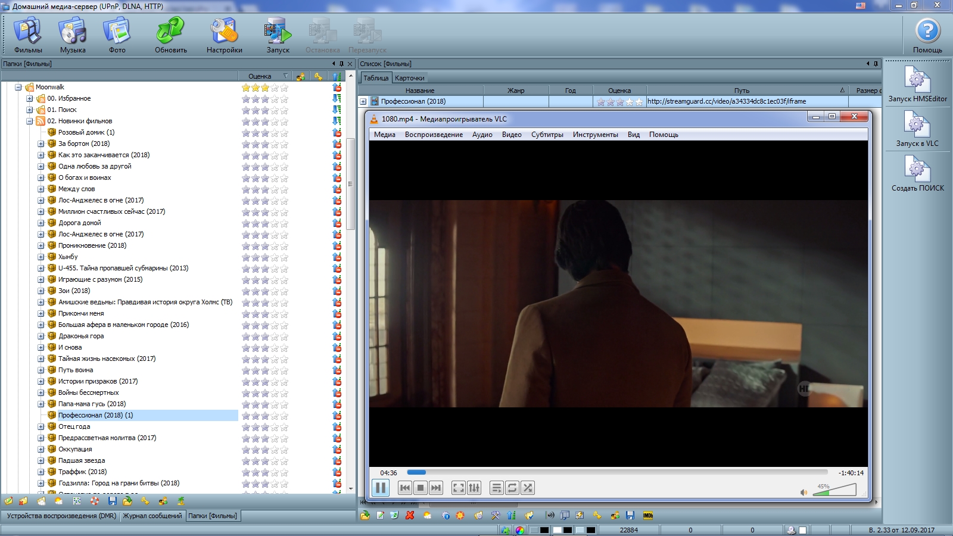Pause the video in VLC

coord(381,488)
